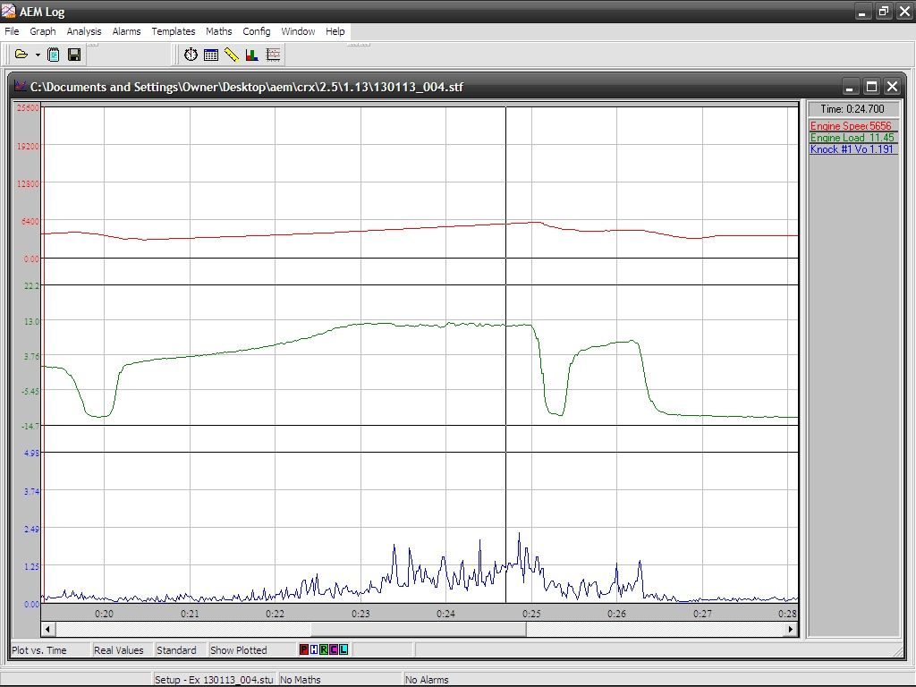Open the Help menu

pos(335,31)
